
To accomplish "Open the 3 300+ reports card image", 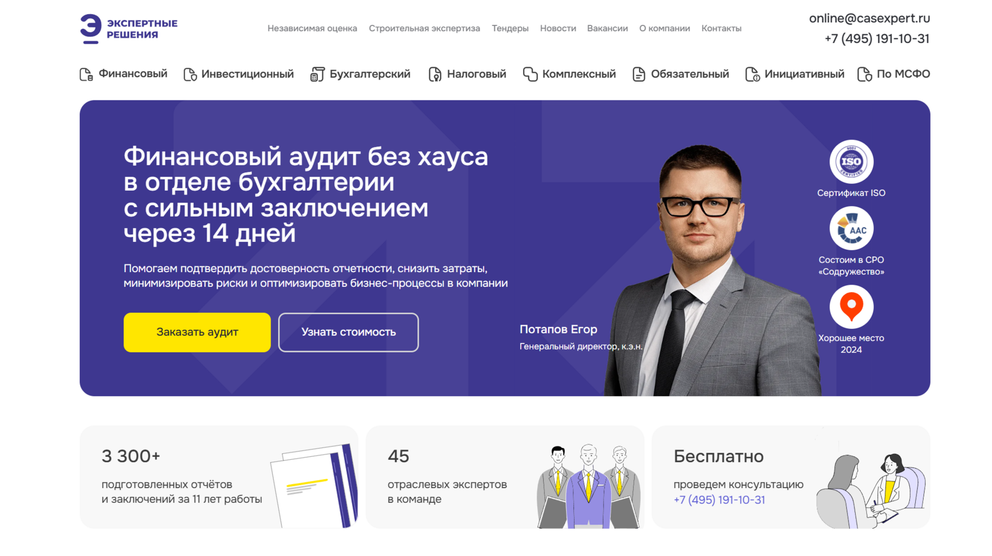I will click(314, 485).
